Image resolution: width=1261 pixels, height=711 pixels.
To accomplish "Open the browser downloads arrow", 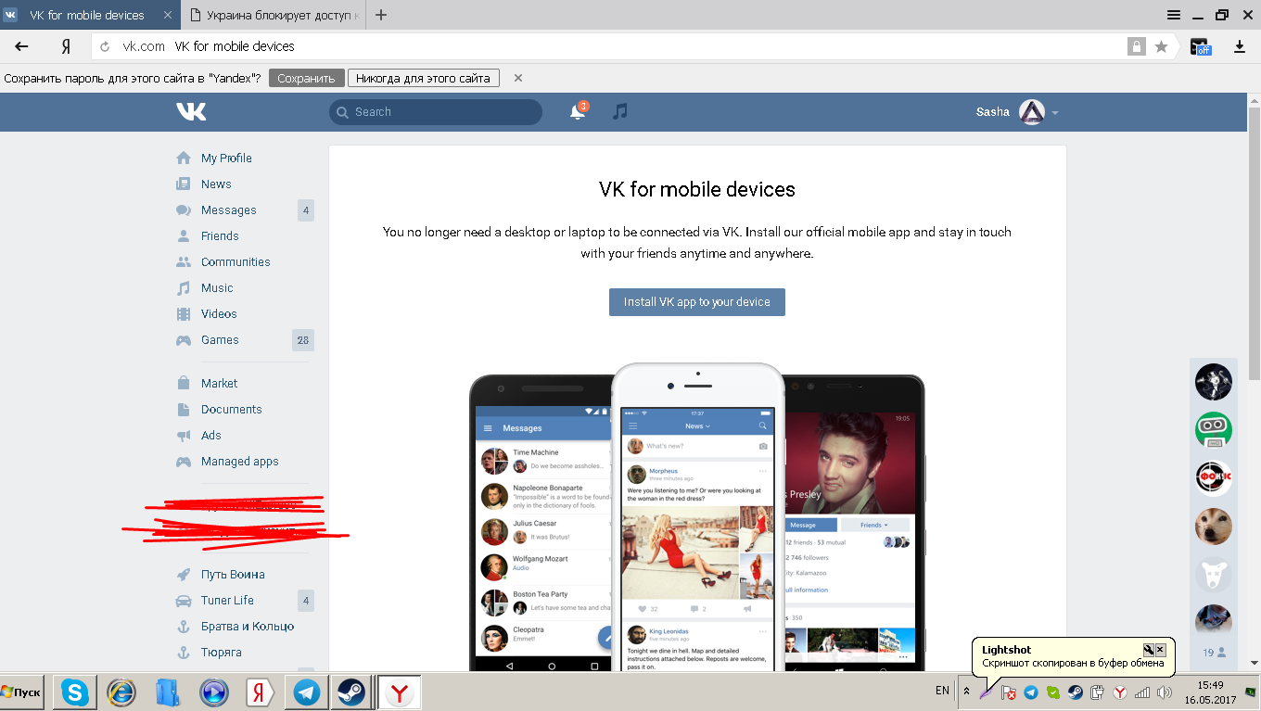I will [1240, 46].
